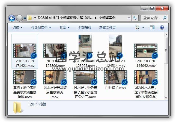
Task: Open the recent pages dropdown arrow
Action: [x=25, y=18]
